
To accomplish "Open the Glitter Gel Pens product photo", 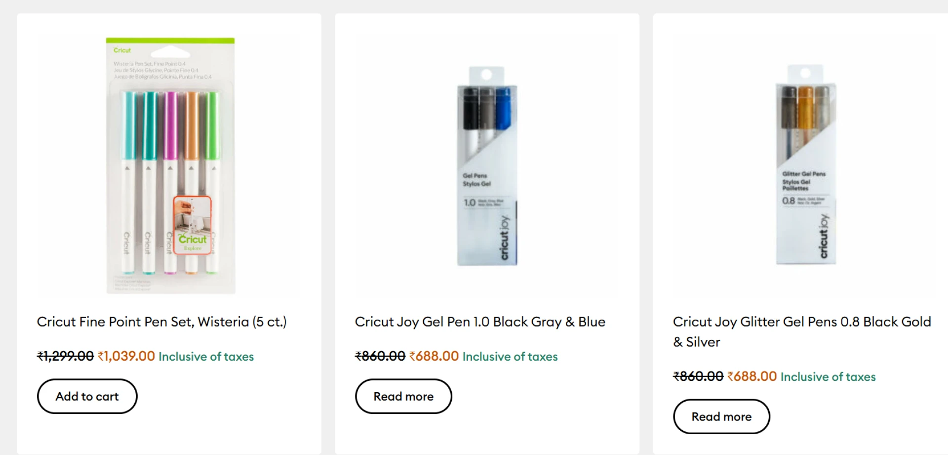I will tap(805, 165).
